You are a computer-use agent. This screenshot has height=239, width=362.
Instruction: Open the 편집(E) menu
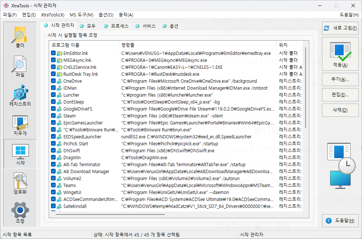tap(29, 15)
